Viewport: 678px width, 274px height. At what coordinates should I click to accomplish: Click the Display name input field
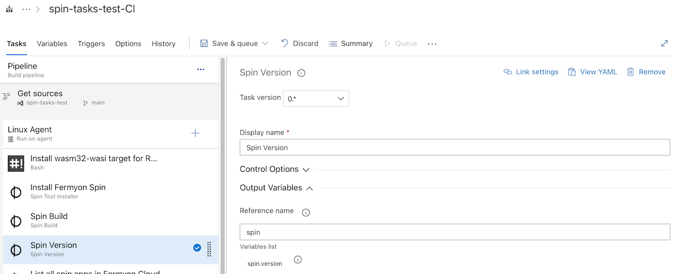(454, 147)
